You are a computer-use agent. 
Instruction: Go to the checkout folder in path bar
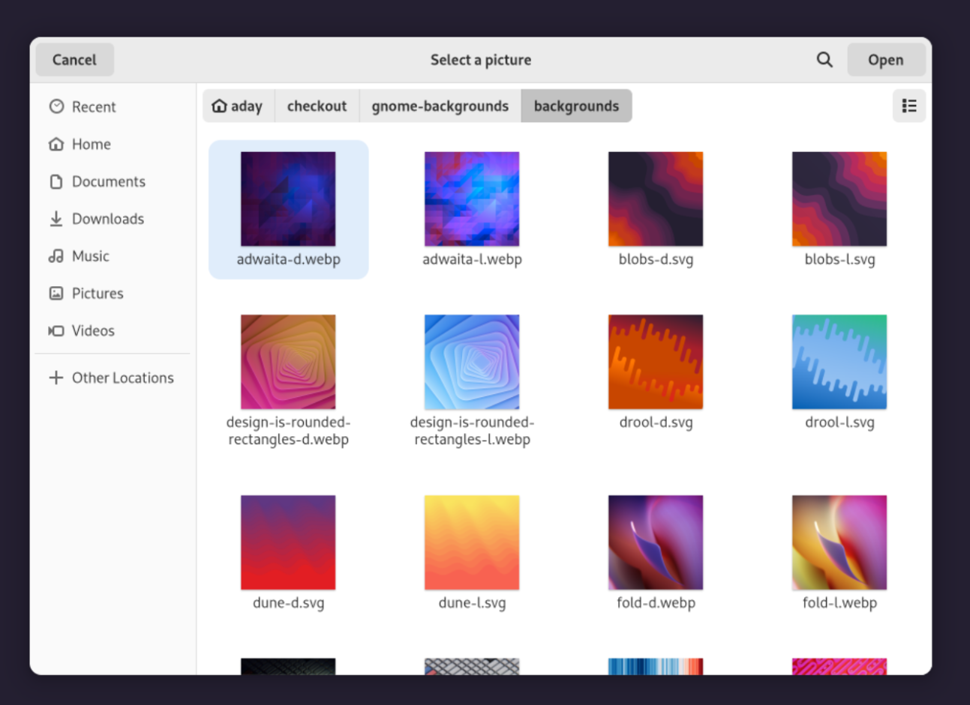pos(317,106)
